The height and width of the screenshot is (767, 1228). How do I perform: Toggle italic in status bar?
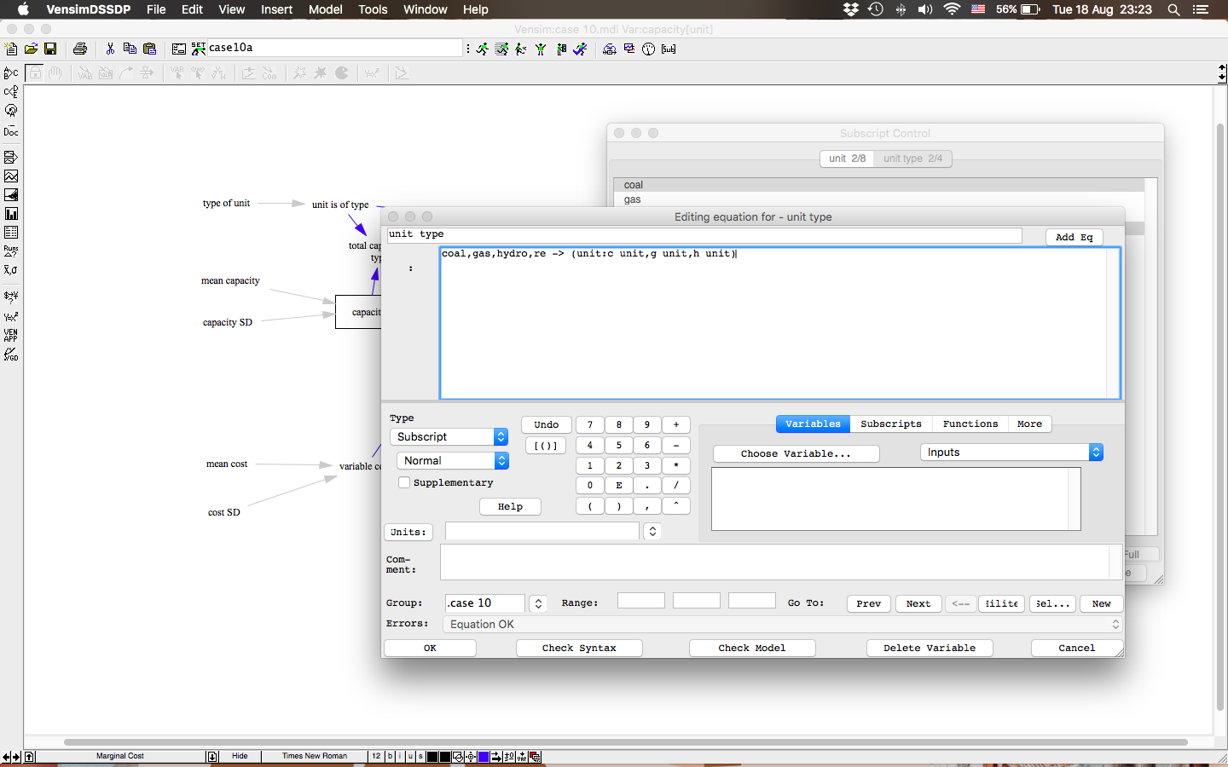pyautogui.click(x=400, y=756)
